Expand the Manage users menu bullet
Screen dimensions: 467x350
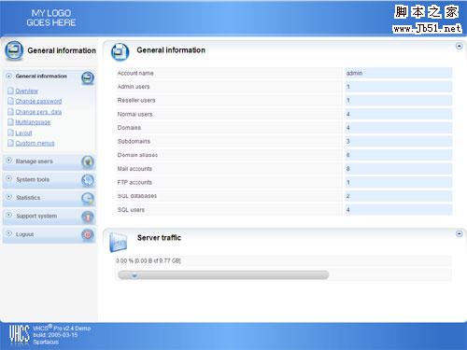(x=9, y=161)
